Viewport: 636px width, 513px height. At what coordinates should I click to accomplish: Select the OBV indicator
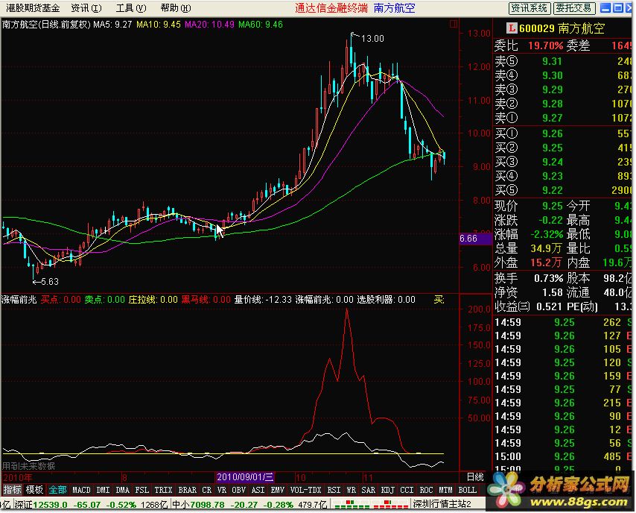click(x=238, y=490)
